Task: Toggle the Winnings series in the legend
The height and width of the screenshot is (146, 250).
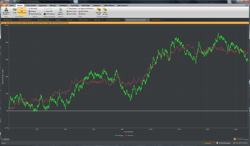Action: pos(119,136)
